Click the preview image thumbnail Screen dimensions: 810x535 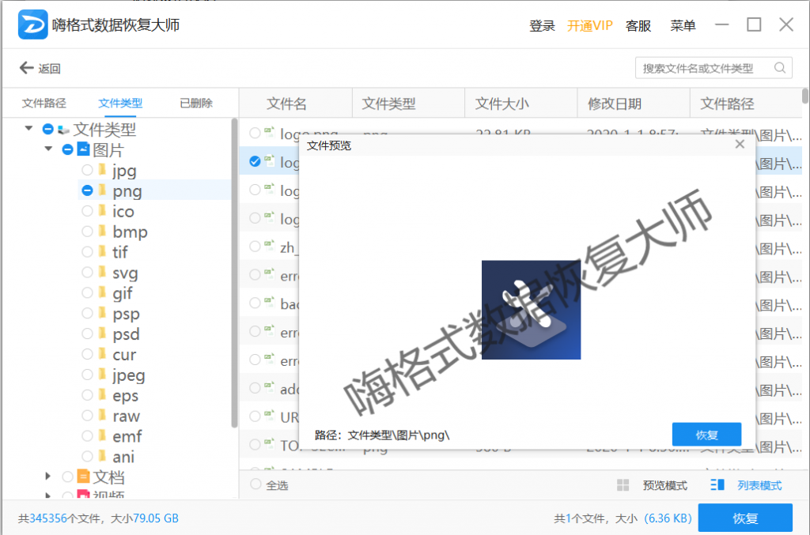531,310
